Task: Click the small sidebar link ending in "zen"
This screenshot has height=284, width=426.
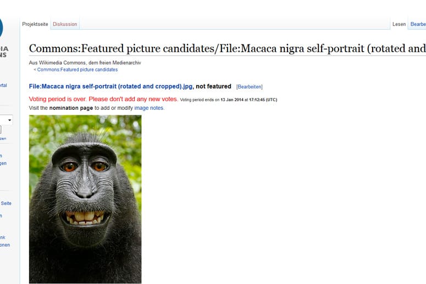Action: pos(3,138)
